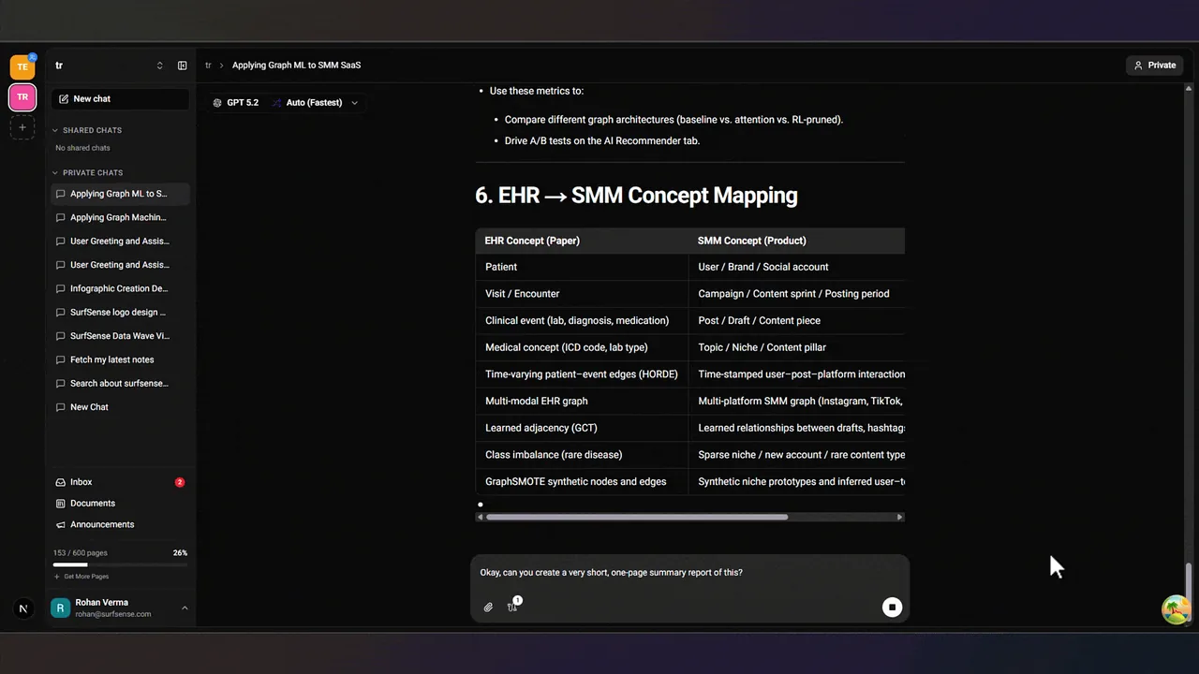Click the message input field

(690, 572)
